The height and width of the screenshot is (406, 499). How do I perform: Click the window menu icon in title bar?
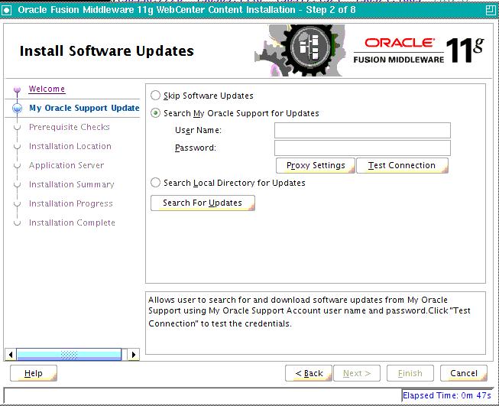click(6, 10)
